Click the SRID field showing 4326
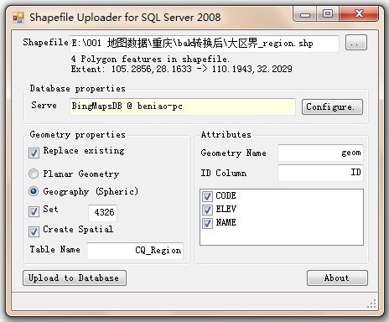This screenshot has width=389, height=322. point(102,212)
